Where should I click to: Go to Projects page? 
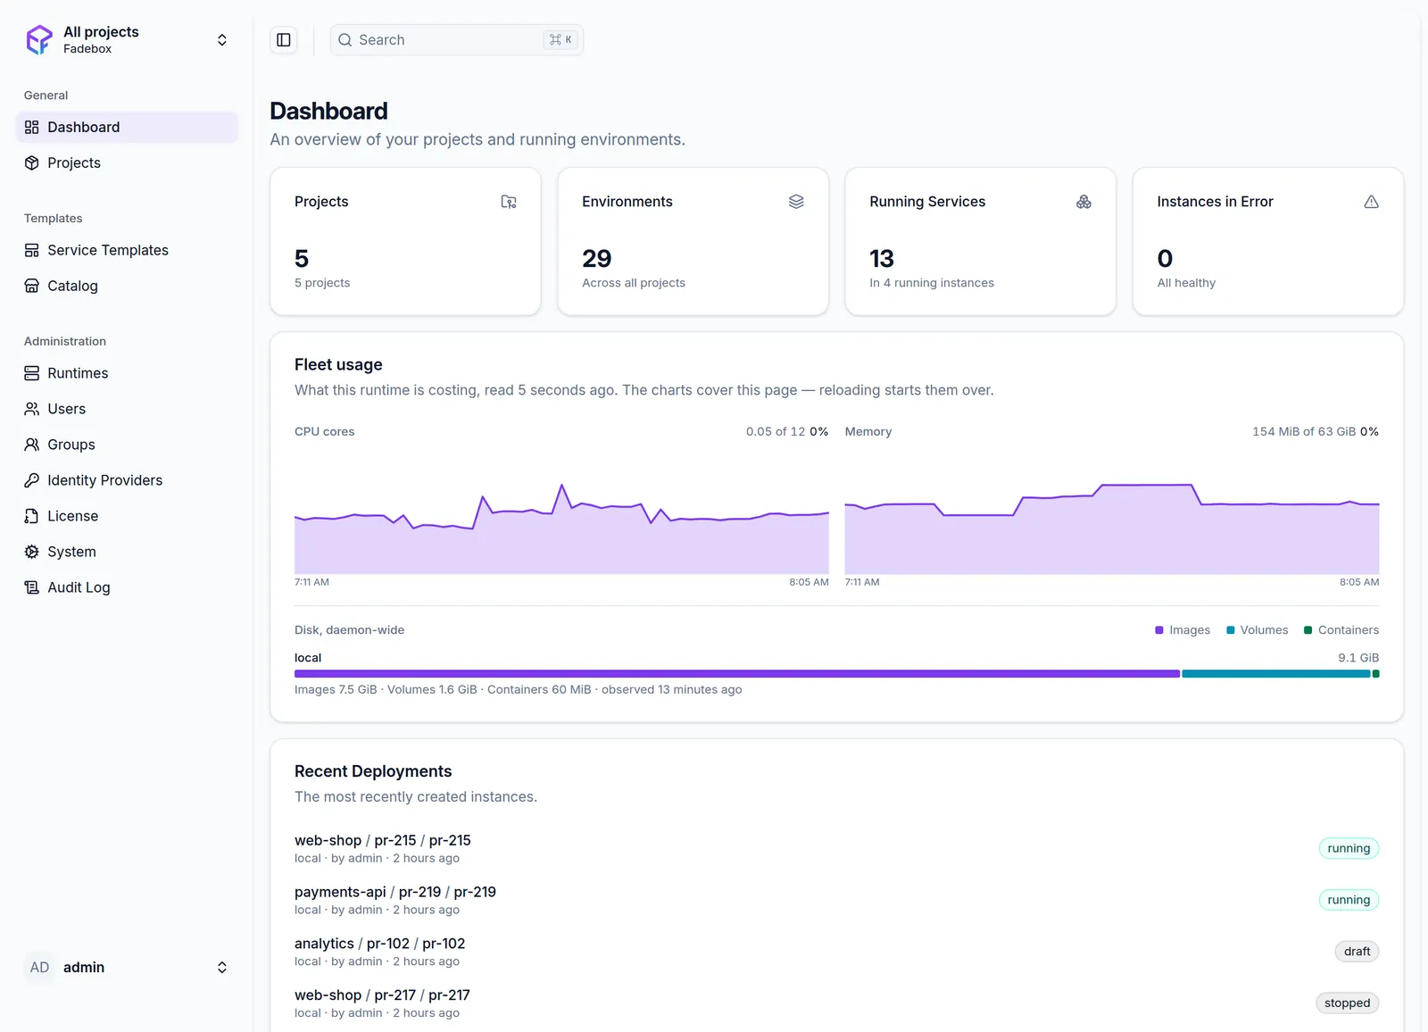(x=127, y=162)
